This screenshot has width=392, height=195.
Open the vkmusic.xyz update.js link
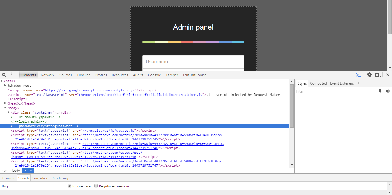[109, 131]
